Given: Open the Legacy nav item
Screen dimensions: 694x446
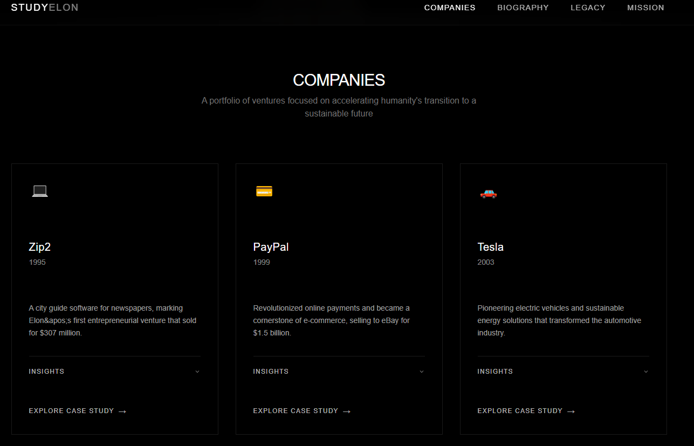Looking at the screenshot, I should pos(588,8).
